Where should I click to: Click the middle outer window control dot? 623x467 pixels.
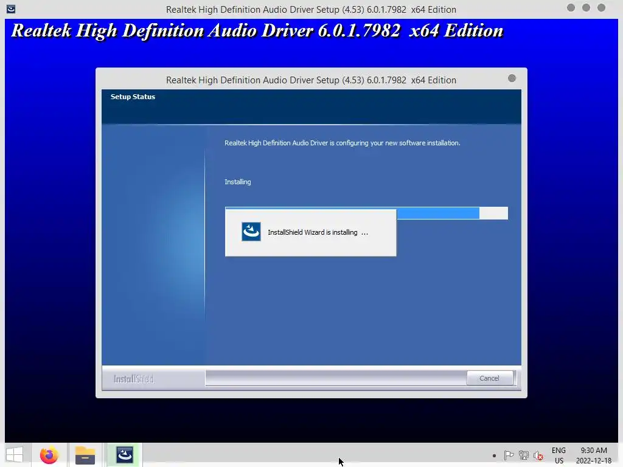pyautogui.click(x=586, y=7)
